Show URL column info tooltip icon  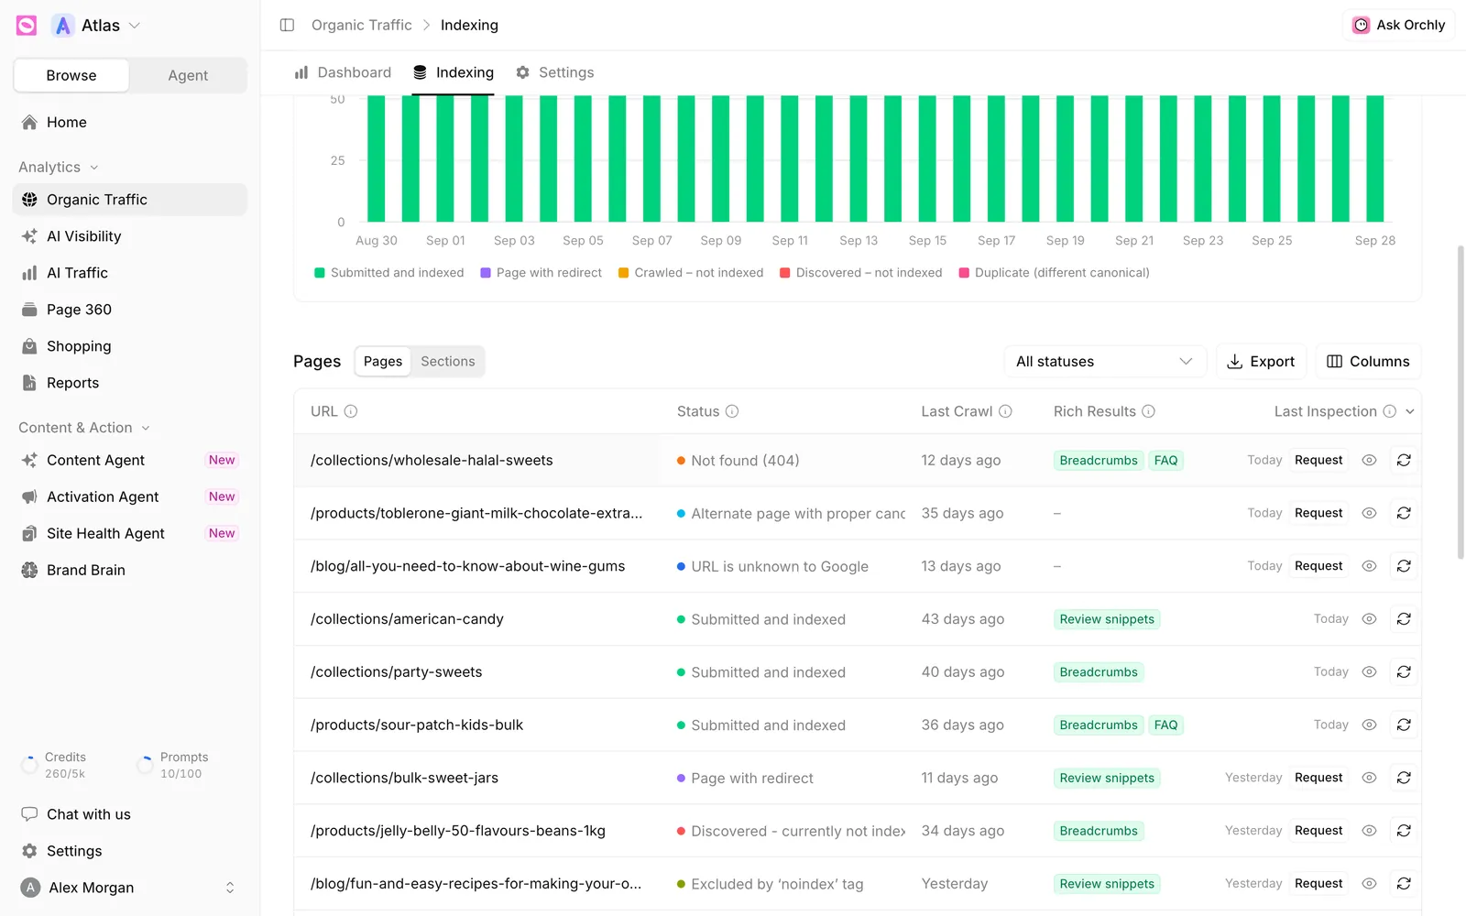pyautogui.click(x=351, y=411)
